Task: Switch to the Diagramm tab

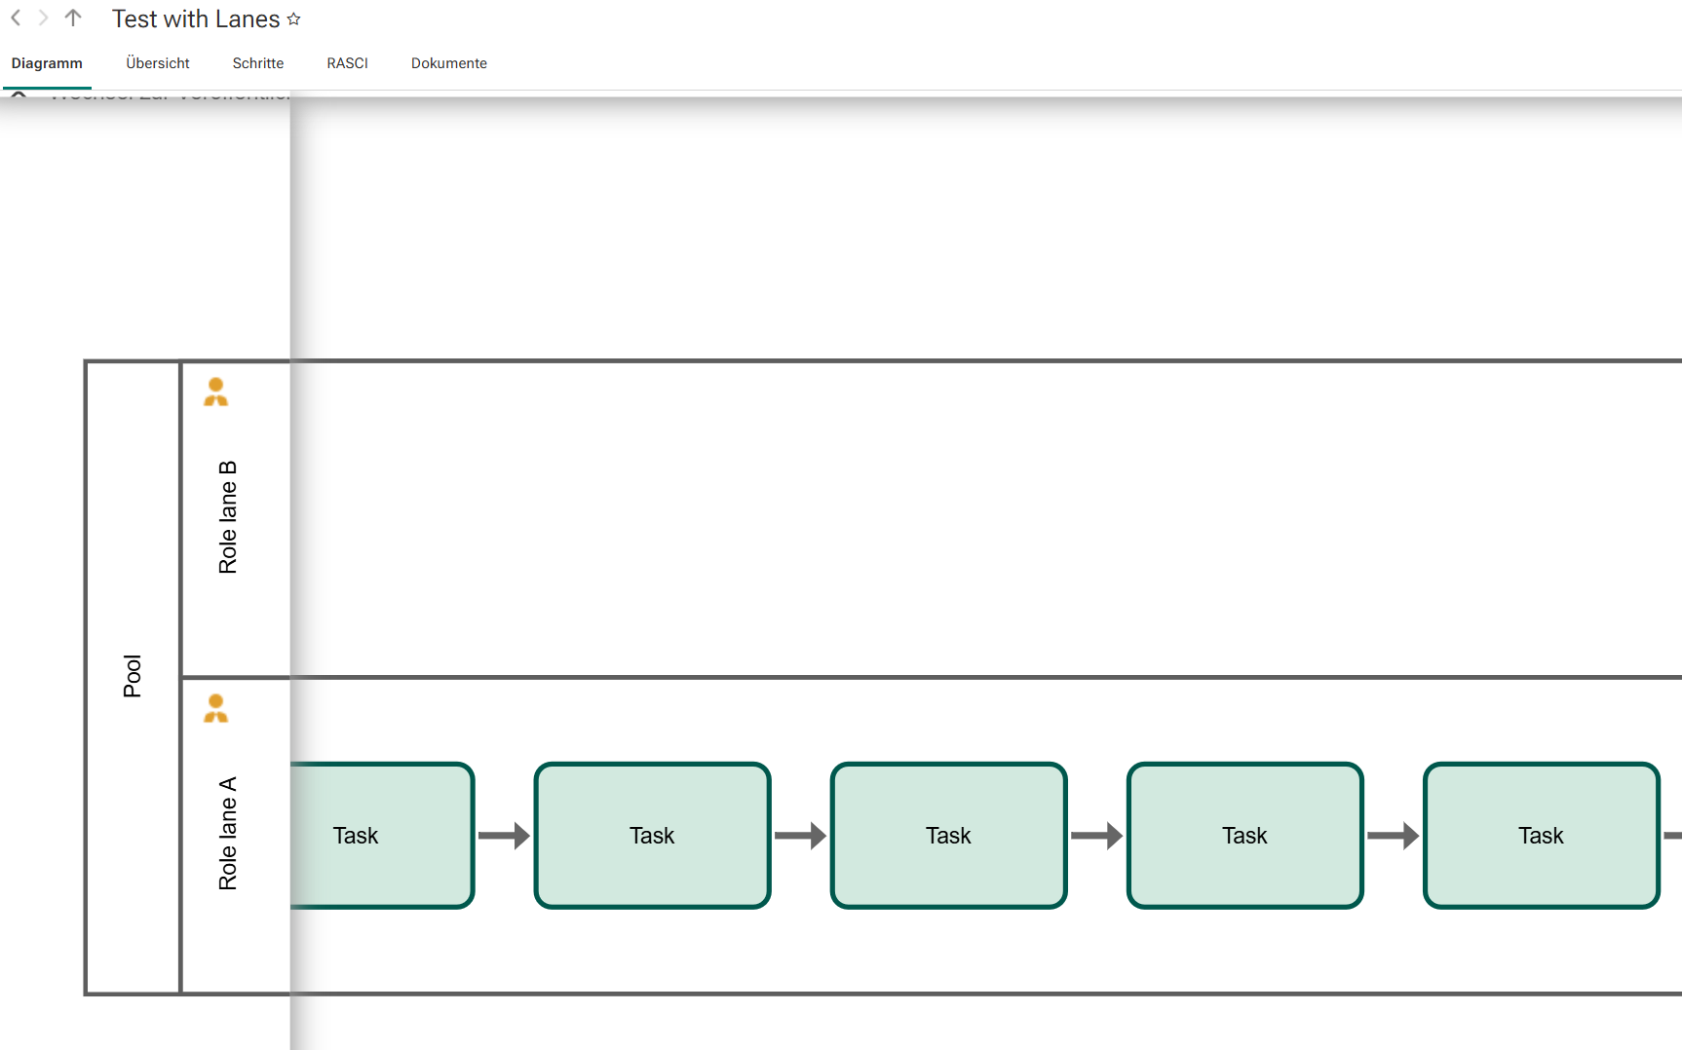Action: coord(47,63)
